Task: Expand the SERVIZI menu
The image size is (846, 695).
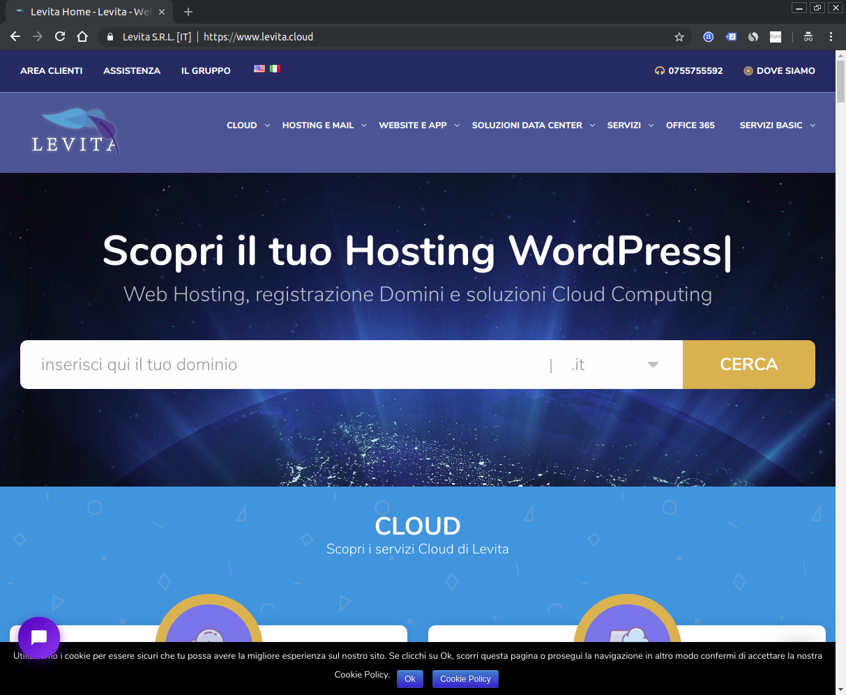Action: 624,125
